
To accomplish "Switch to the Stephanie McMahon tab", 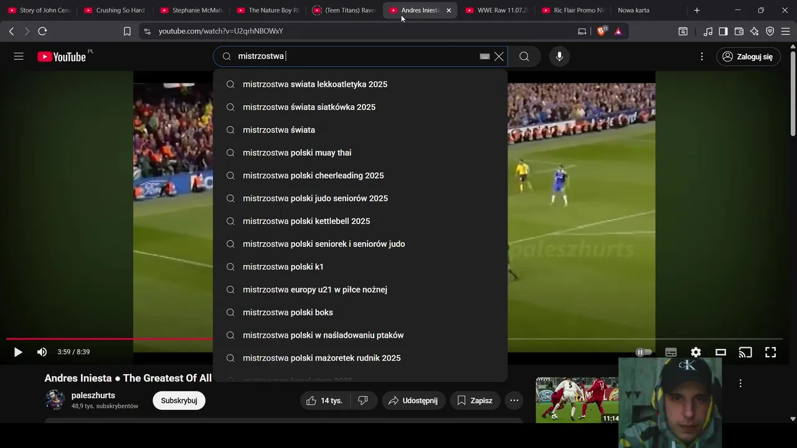I will pyautogui.click(x=192, y=11).
